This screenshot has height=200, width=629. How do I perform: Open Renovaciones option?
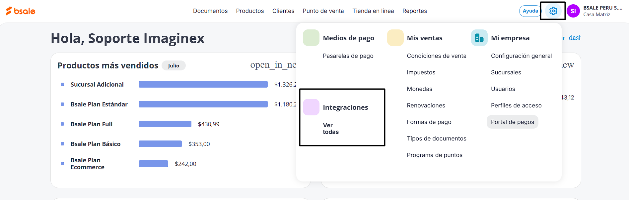(x=426, y=105)
